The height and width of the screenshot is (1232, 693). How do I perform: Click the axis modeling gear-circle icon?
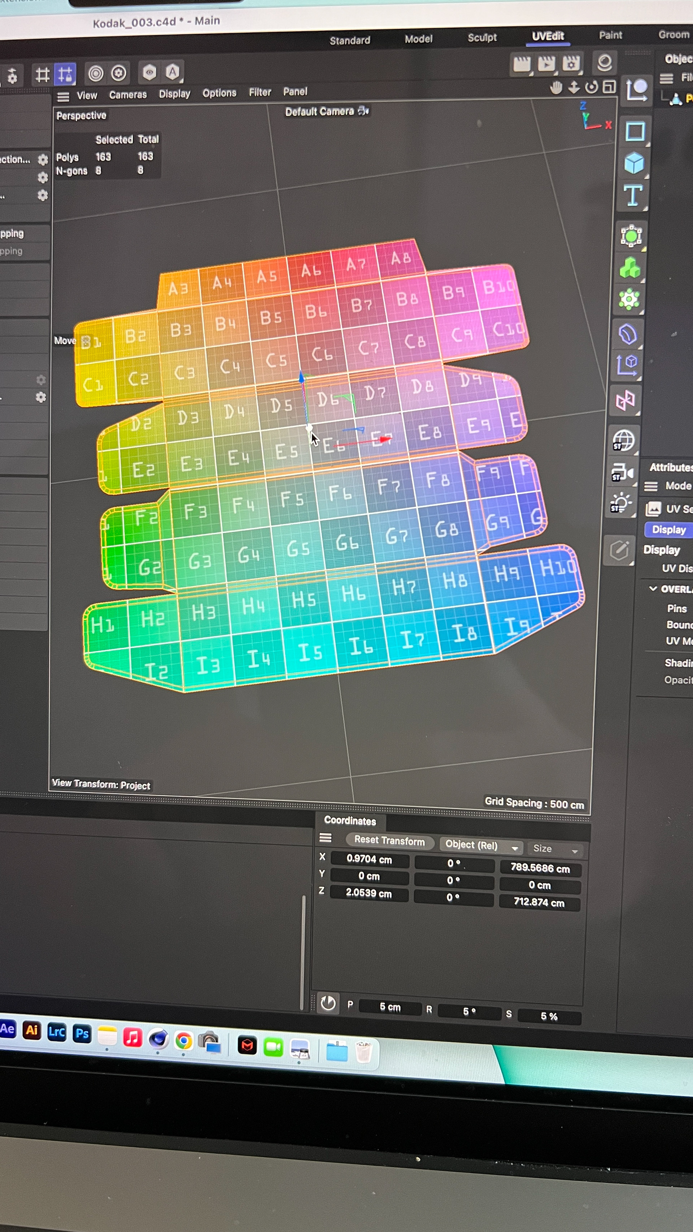pyautogui.click(x=119, y=73)
